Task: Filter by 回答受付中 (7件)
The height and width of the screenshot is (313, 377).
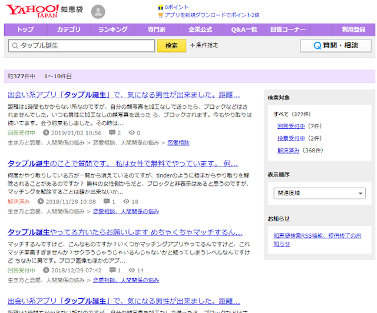Action: tap(291, 126)
